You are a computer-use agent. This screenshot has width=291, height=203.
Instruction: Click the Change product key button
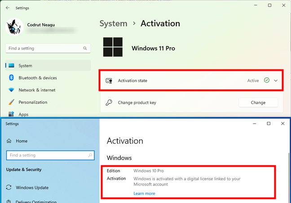[x=258, y=103]
